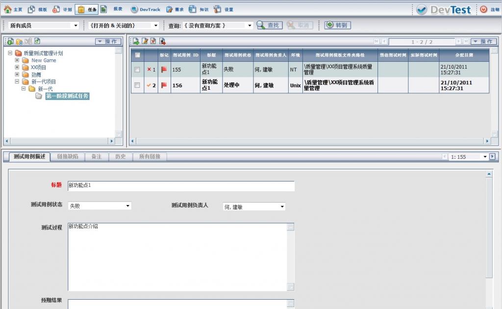This screenshot has height=309, width=502.
Task: Click the 注销 logout power icon
Action: [484, 9]
